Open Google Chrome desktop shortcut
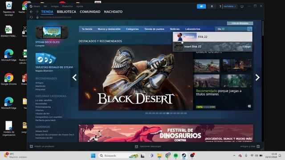285x160 pixels. [x=9, y=79]
